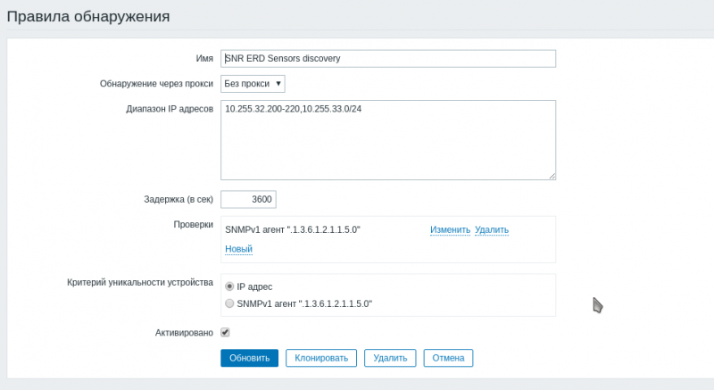Click the SNMPv1 check entry text
Viewport: 714px width, 390px height.
point(293,230)
